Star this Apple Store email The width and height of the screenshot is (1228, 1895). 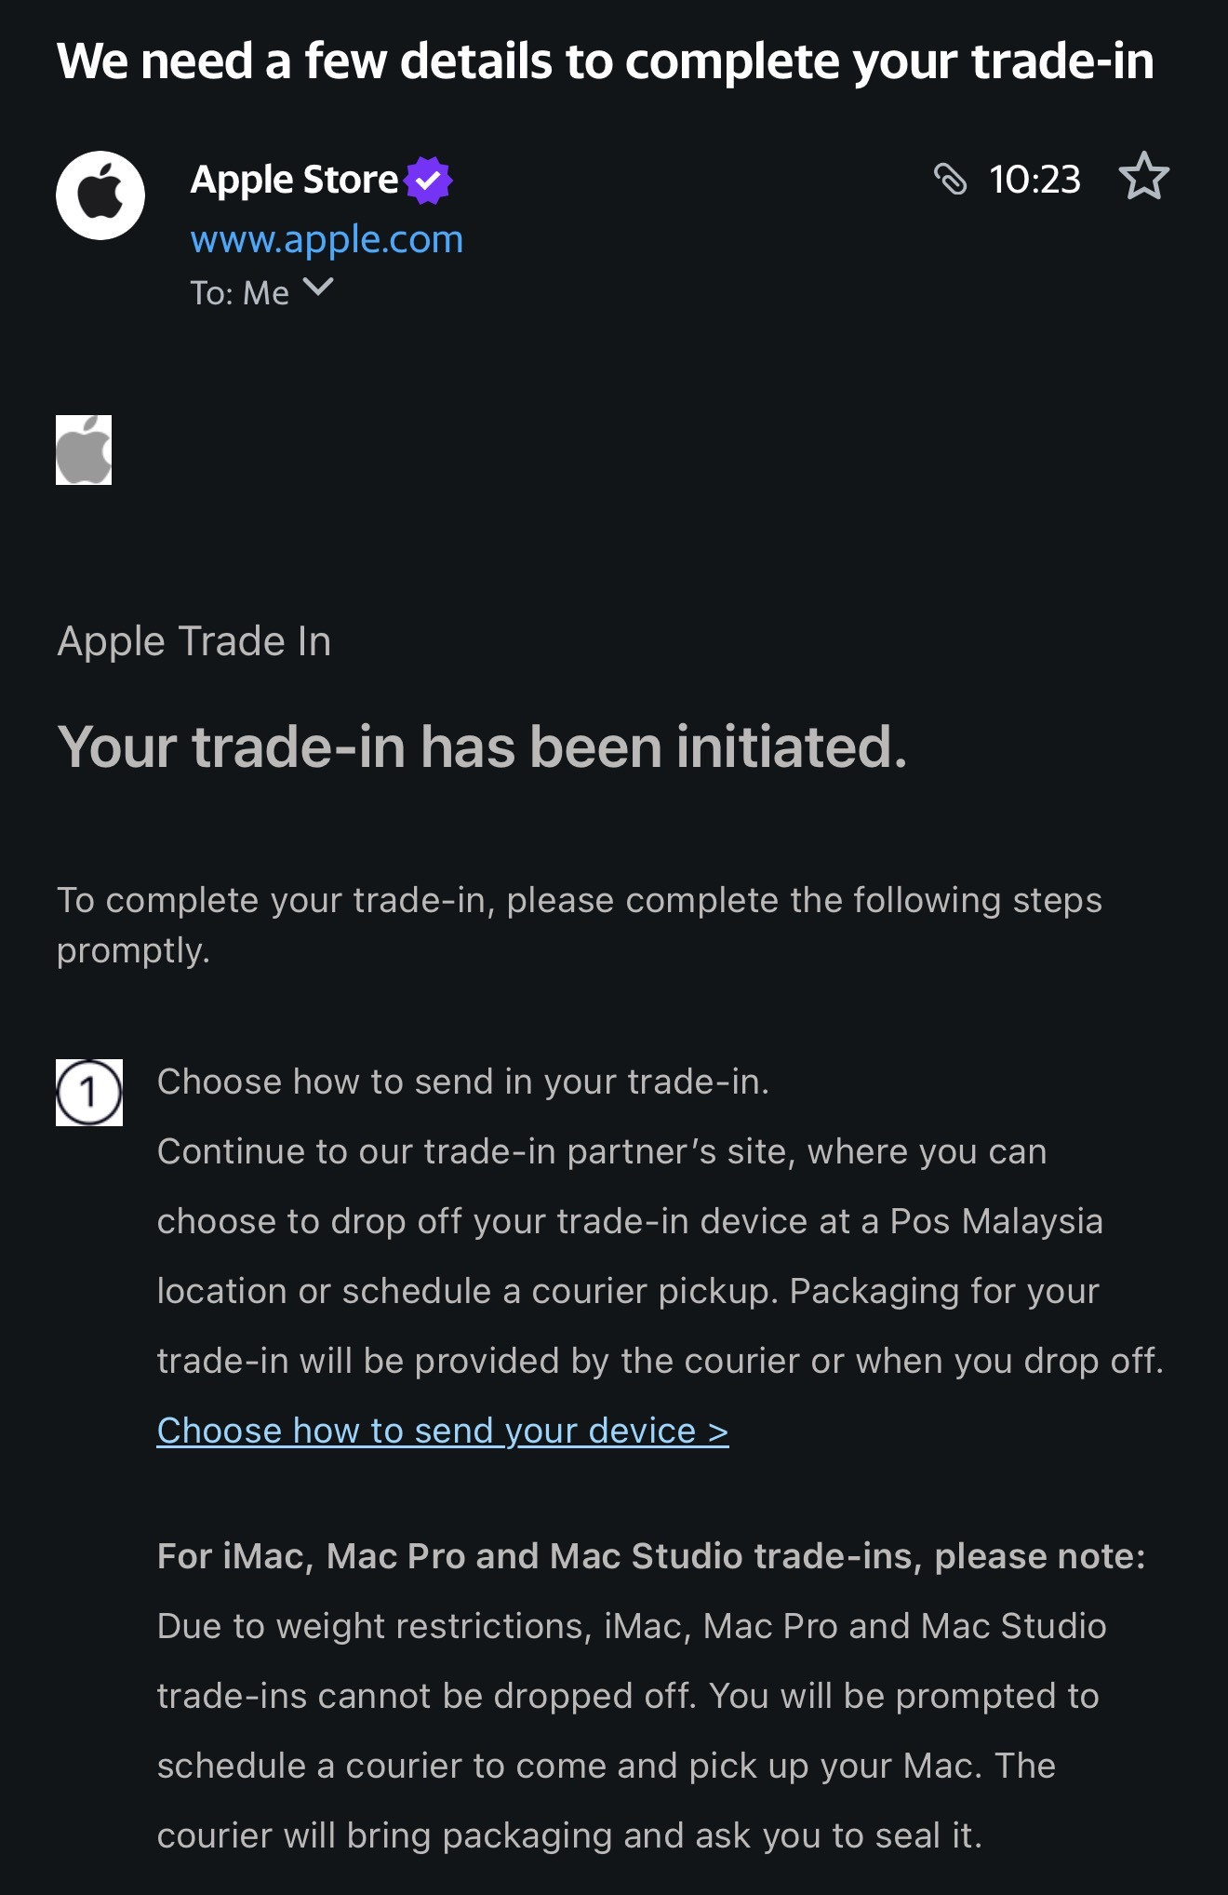tap(1143, 177)
